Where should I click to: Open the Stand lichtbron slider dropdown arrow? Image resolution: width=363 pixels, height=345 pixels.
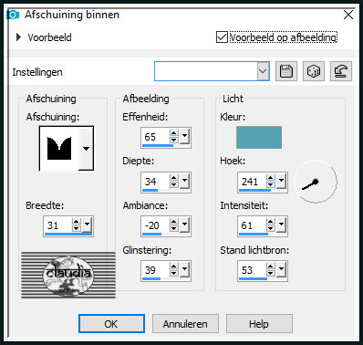281,269
